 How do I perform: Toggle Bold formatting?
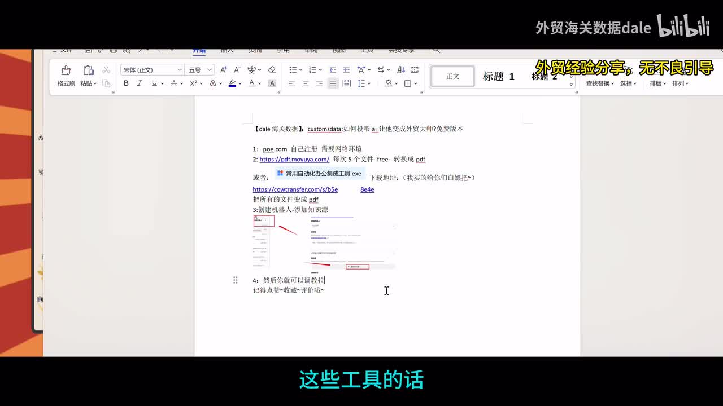coord(126,83)
